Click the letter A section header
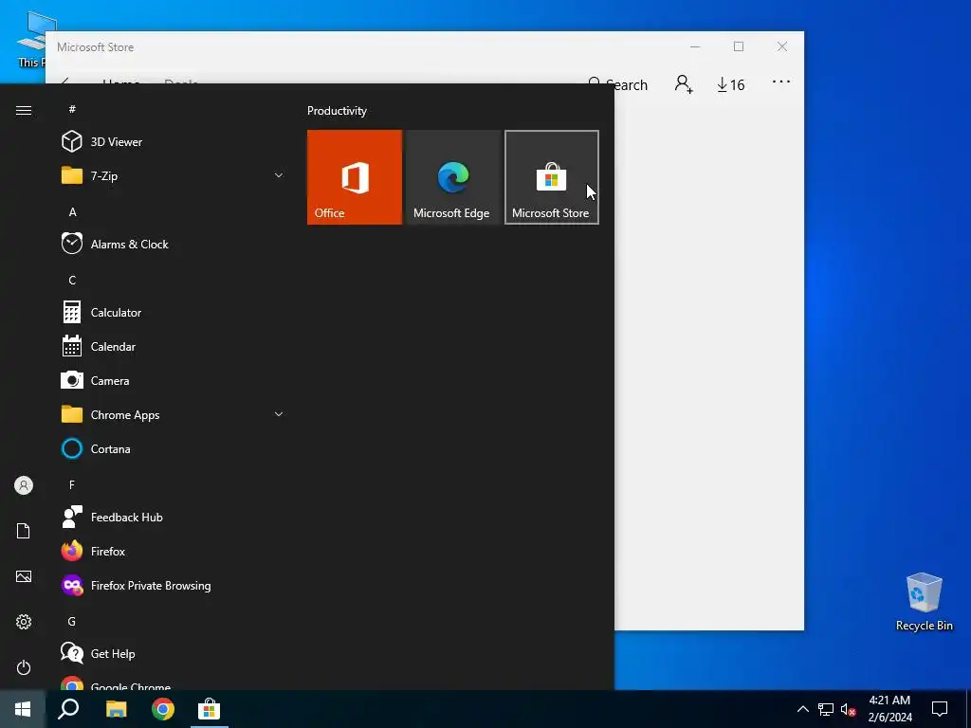Screen dimensions: 971x728 coord(72,212)
